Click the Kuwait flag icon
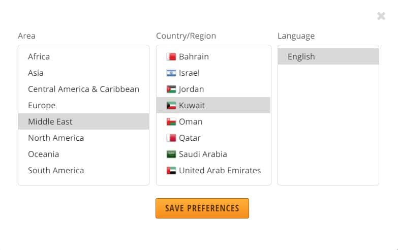The width and height of the screenshot is (398, 250). tap(171, 105)
